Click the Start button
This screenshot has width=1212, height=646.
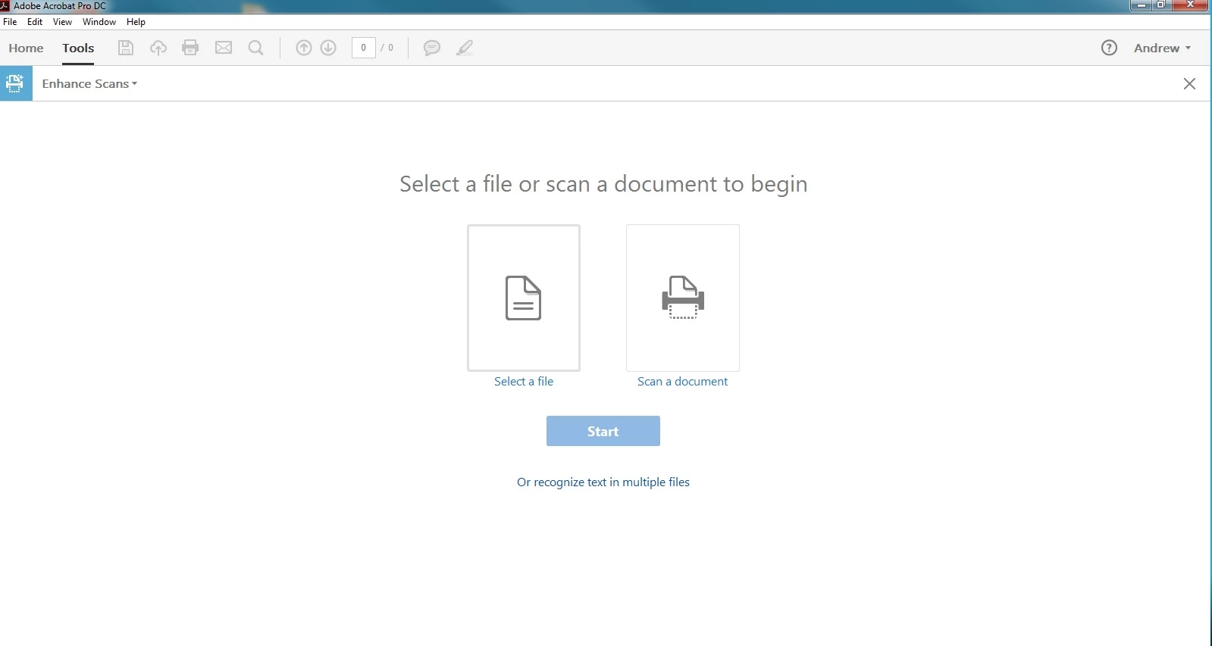[x=603, y=431]
